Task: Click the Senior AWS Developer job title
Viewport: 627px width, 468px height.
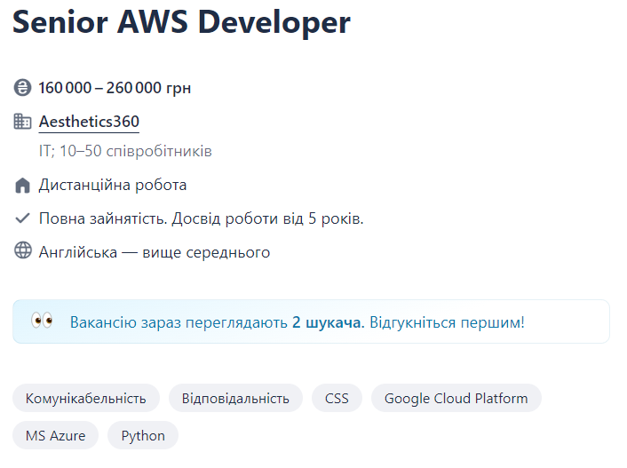Action: [x=182, y=24]
